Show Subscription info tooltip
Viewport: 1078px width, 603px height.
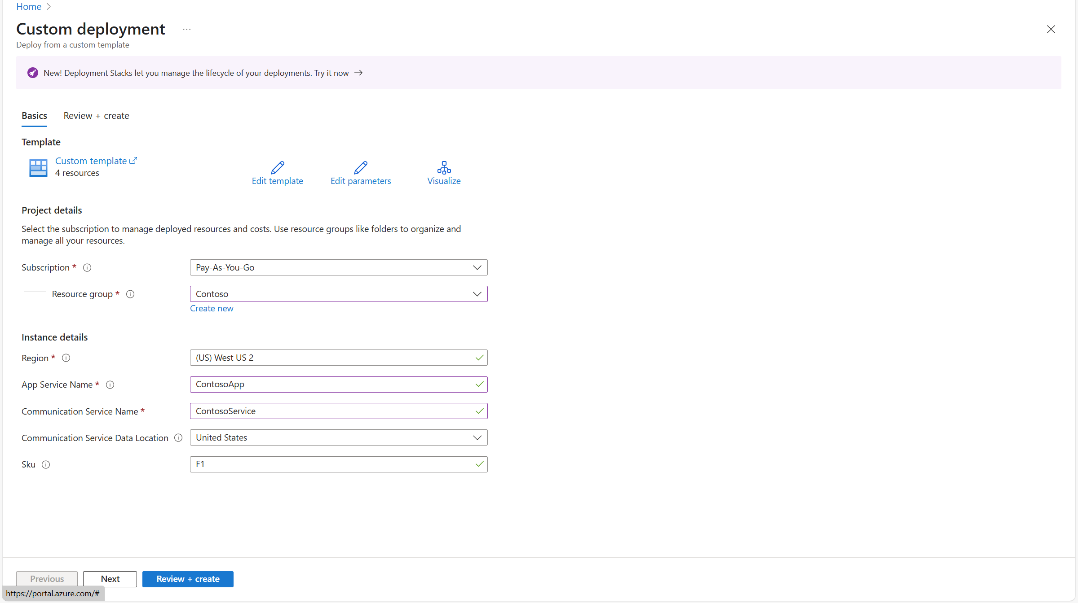(87, 267)
